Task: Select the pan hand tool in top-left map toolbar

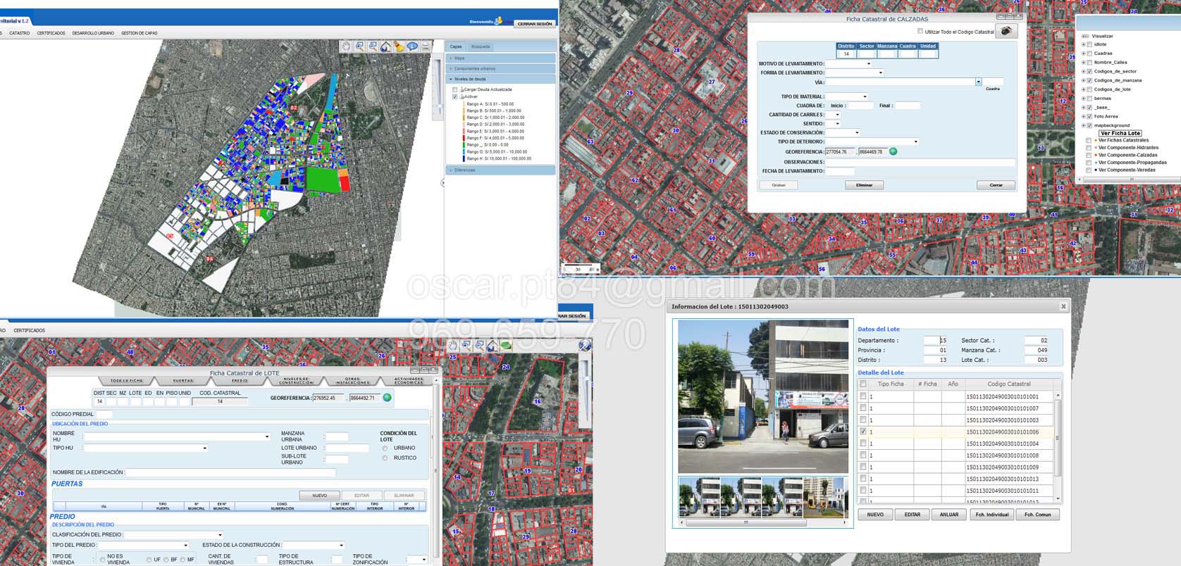Action: [x=346, y=46]
